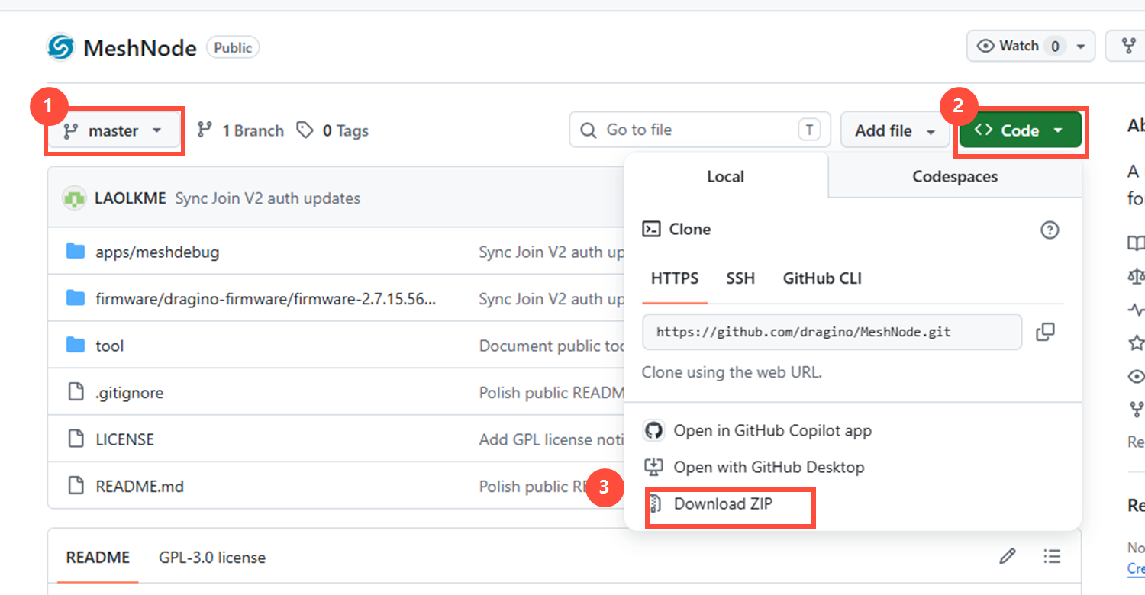
Task: Click the clone help question-mark icon
Action: click(1050, 230)
